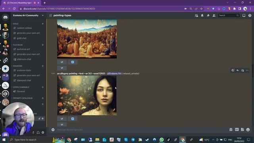This screenshot has height=143, width=254.
Task: Open user settings gear
Action: [x=43, y=132]
